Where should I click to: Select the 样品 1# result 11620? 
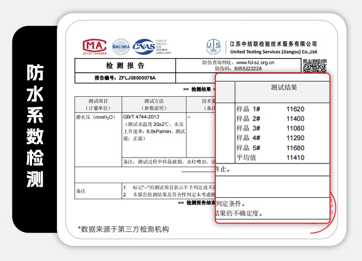[295, 109]
